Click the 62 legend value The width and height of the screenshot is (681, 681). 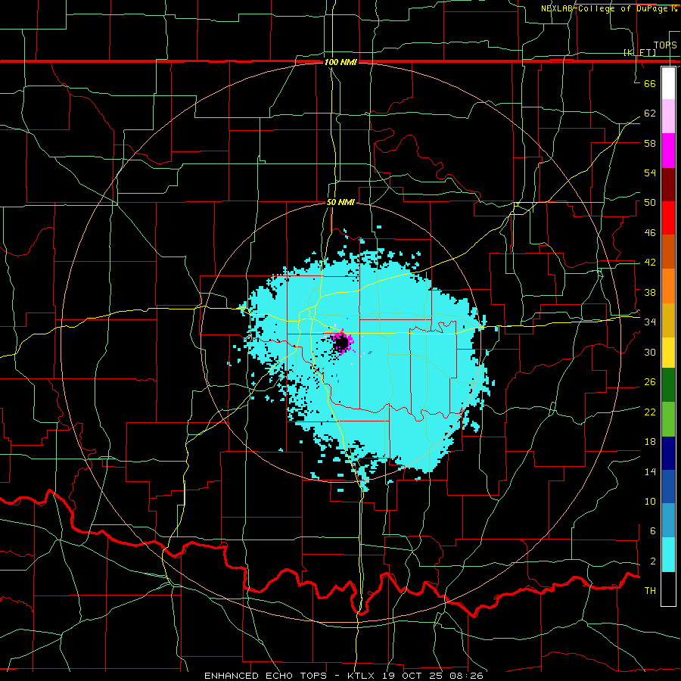pyautogui.click(x=650, y=113)
